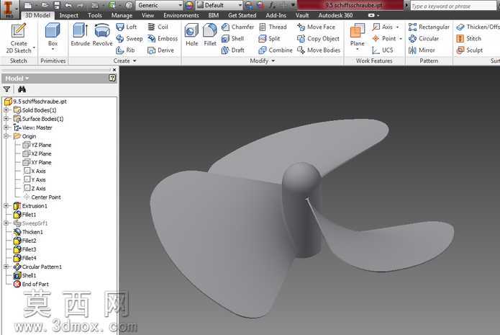Click the color wheel appearance icon
This screenshot has width=500, height=335.
point(189,5)
